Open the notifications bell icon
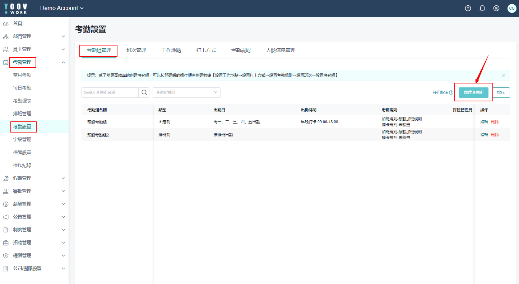 click(x=482, y=8)
